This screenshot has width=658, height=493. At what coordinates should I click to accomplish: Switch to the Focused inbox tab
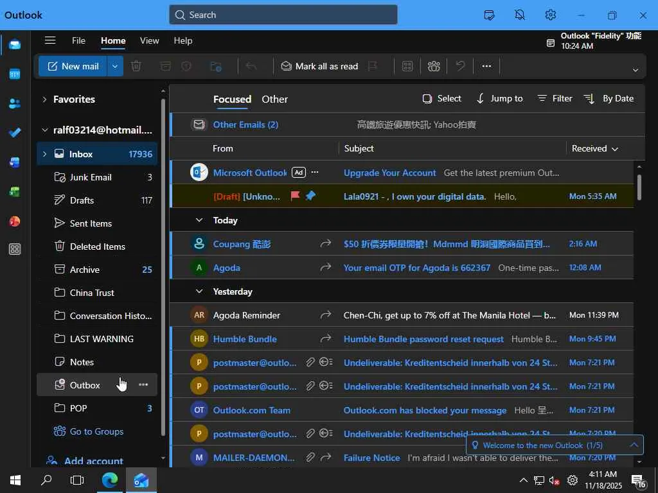click(232, 99)
